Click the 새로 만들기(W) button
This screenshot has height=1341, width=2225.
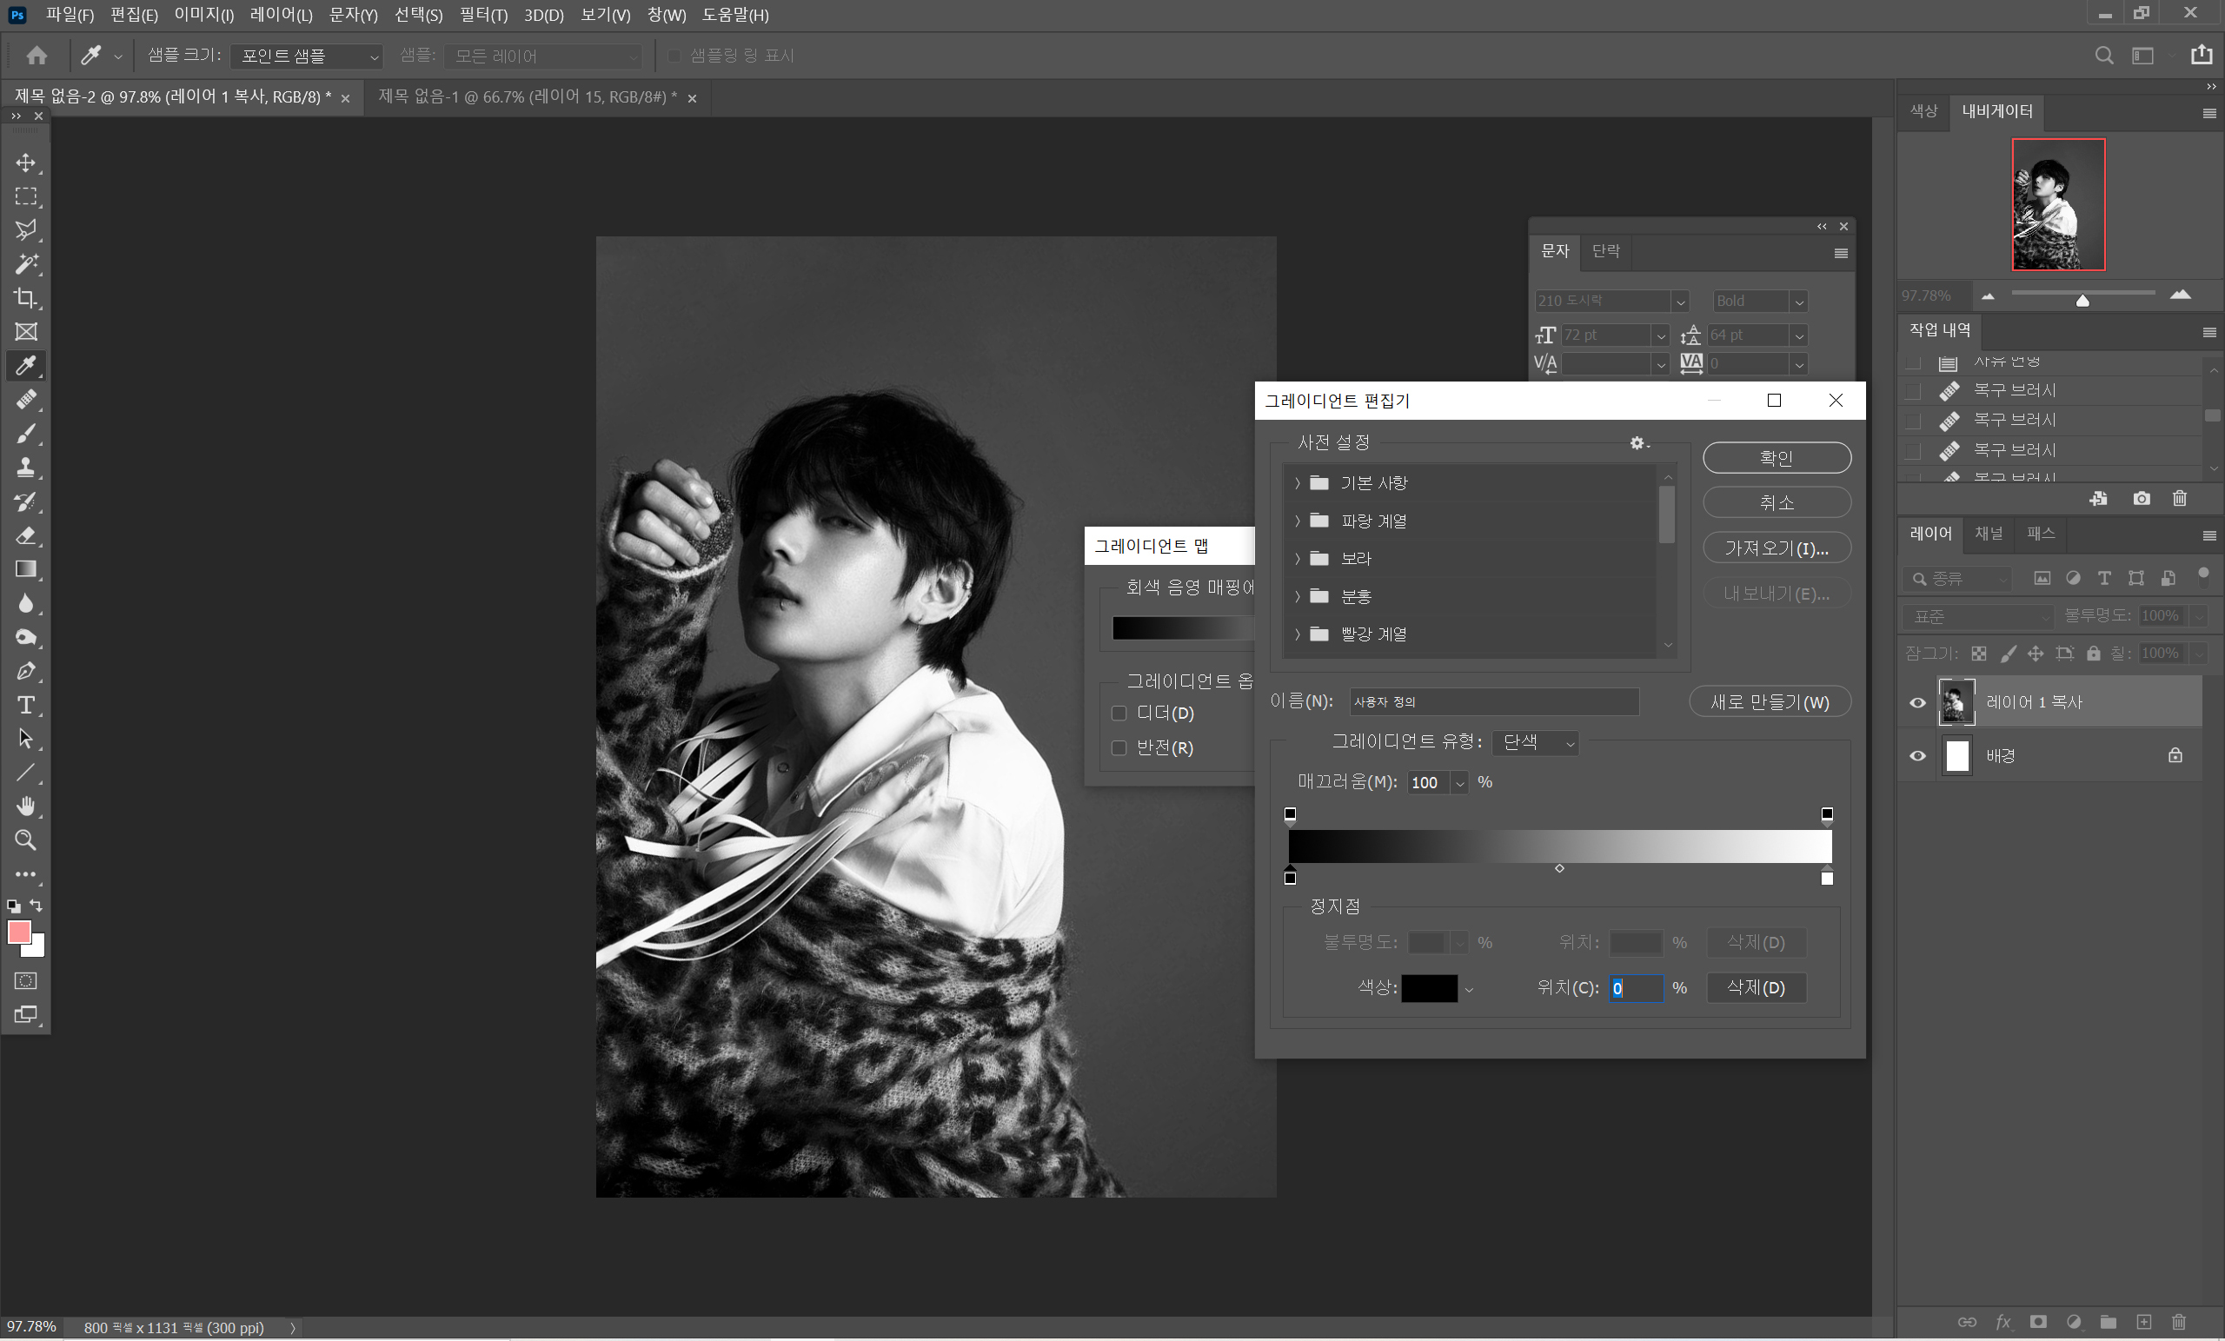click(x=1769, y=701)
